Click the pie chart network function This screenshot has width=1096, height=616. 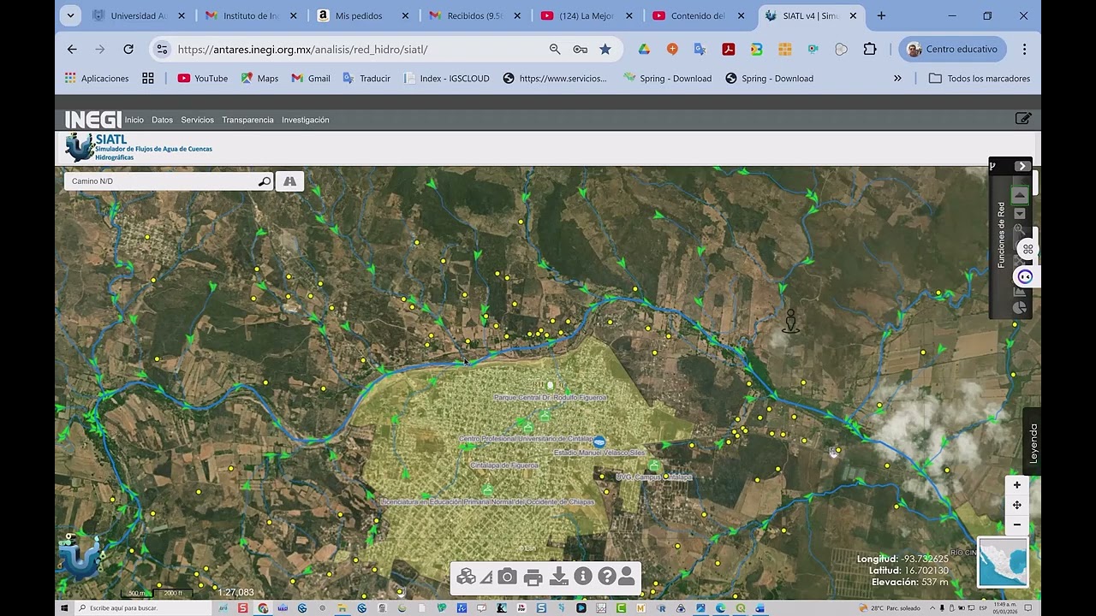click(1019, 307)
